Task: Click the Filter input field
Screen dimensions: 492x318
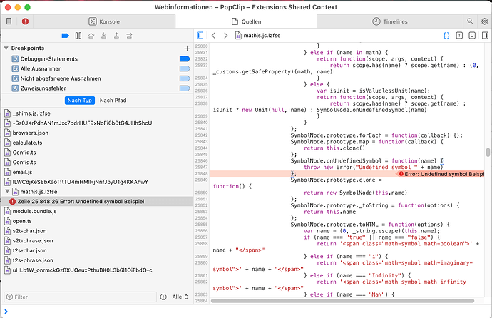Action: point(86,297)
